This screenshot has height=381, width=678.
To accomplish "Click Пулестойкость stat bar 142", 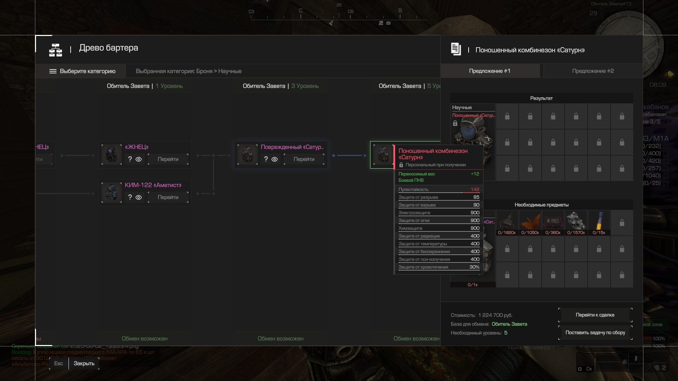I will coord(439,189).
